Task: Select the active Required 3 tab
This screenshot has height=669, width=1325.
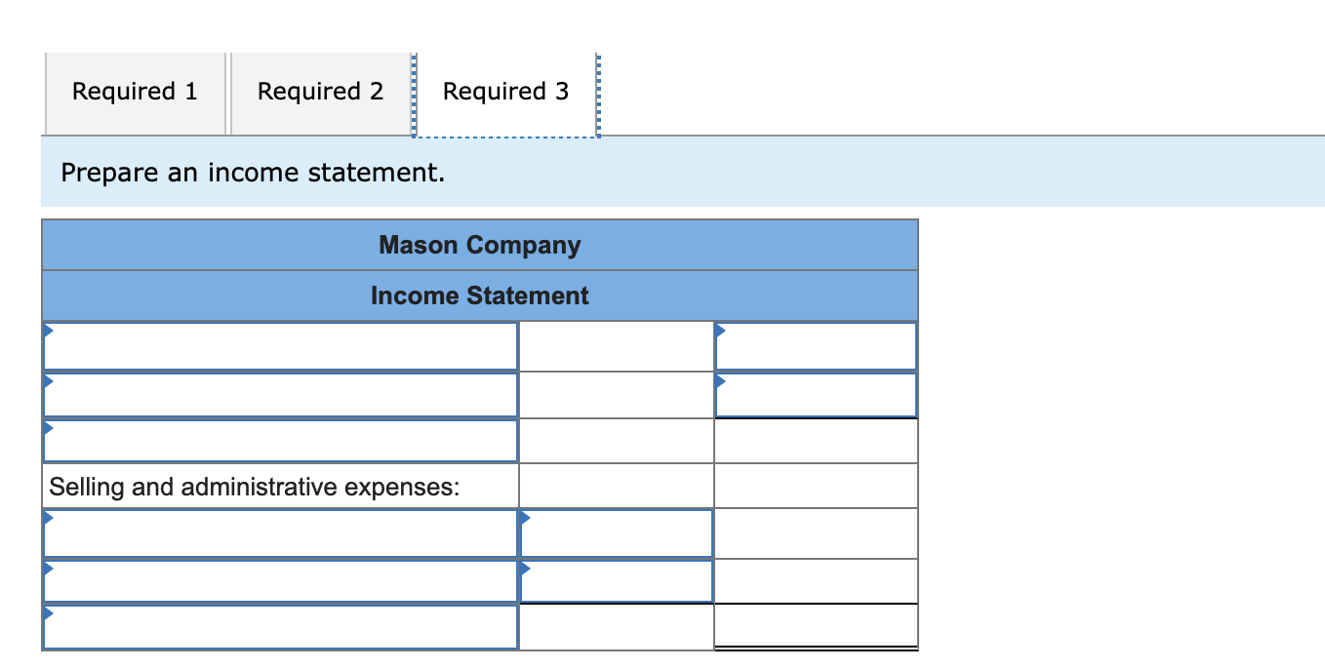Action: 505,92
